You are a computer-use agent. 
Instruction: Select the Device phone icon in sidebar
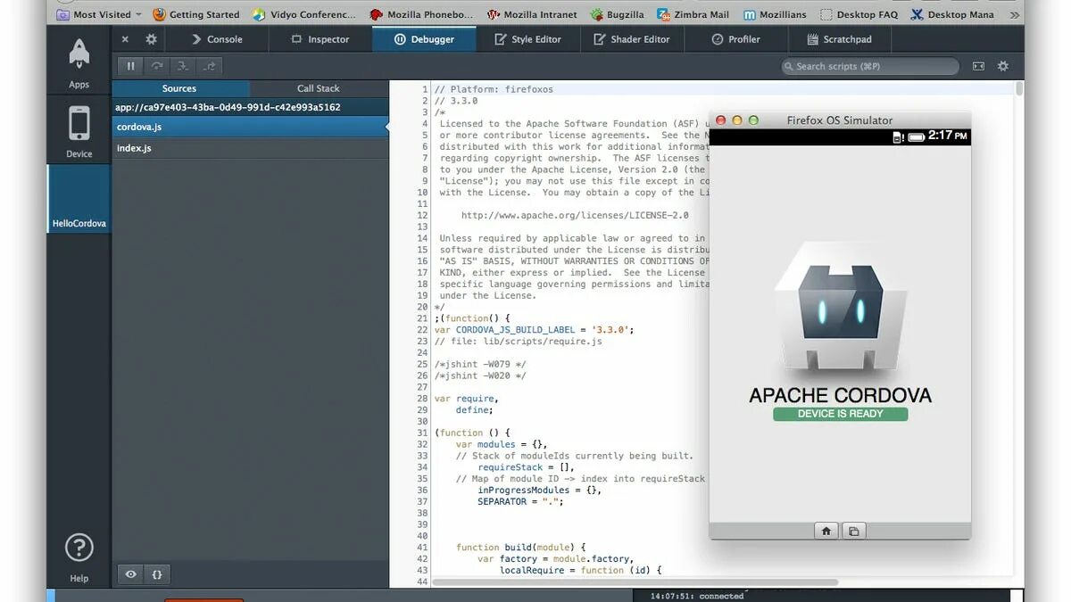tap(79, 124)
